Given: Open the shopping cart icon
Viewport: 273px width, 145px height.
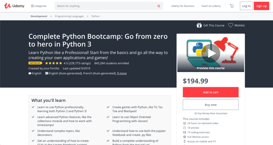Looking at the screenshot, I should (232, 6).
